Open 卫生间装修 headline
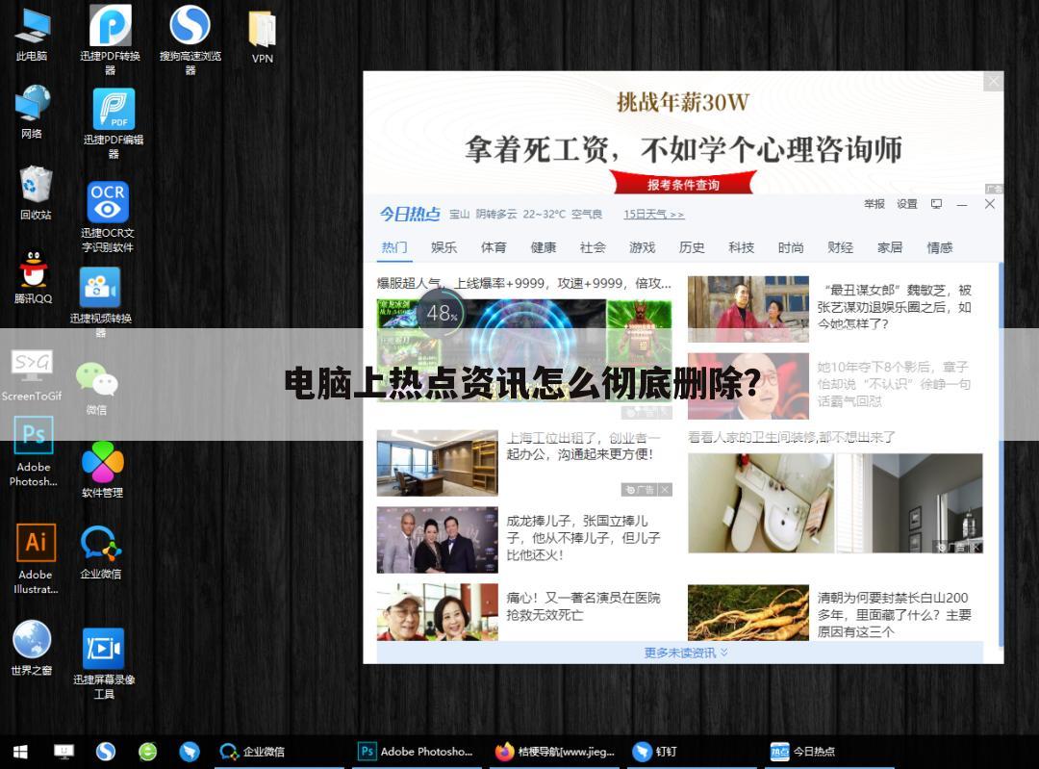The height and width of the screenshot is (769, 1039). click(792, 437)
